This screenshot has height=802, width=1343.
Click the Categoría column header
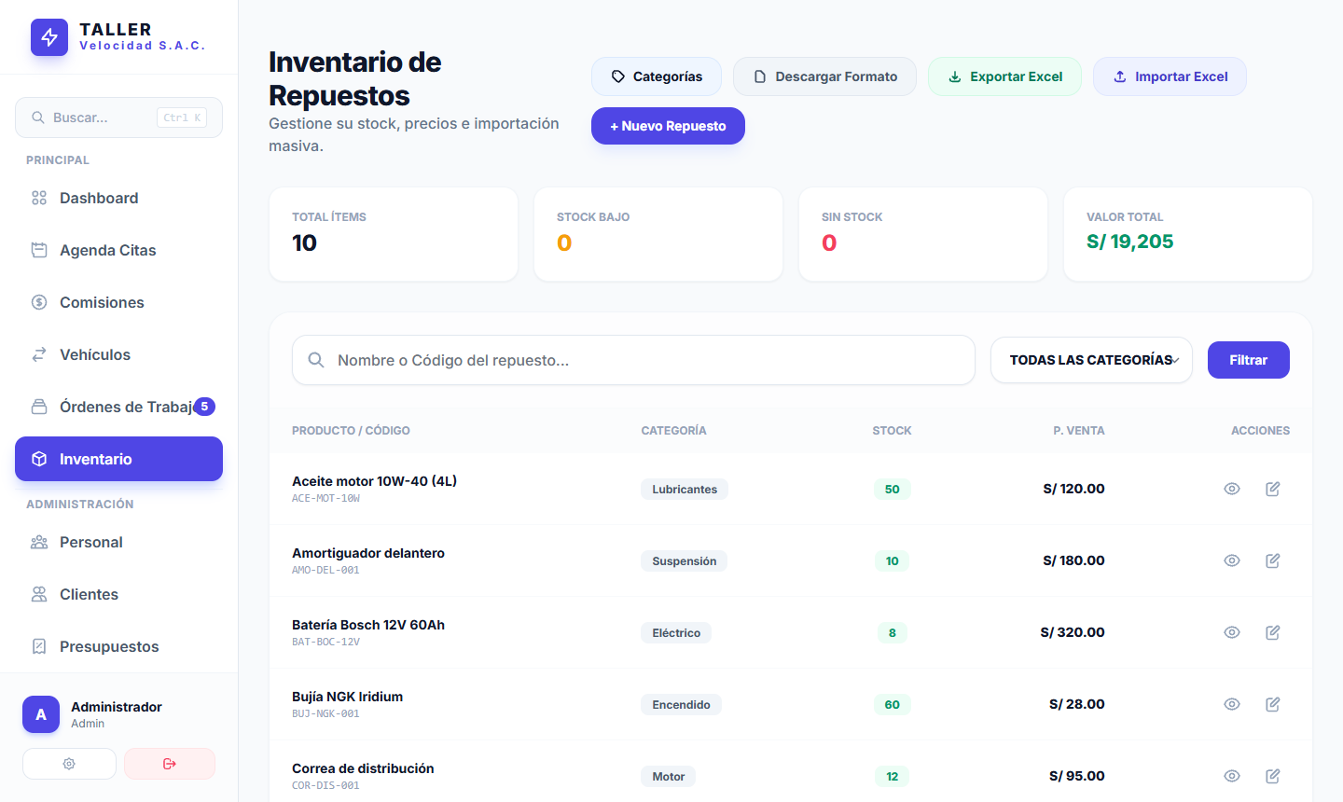673,431
